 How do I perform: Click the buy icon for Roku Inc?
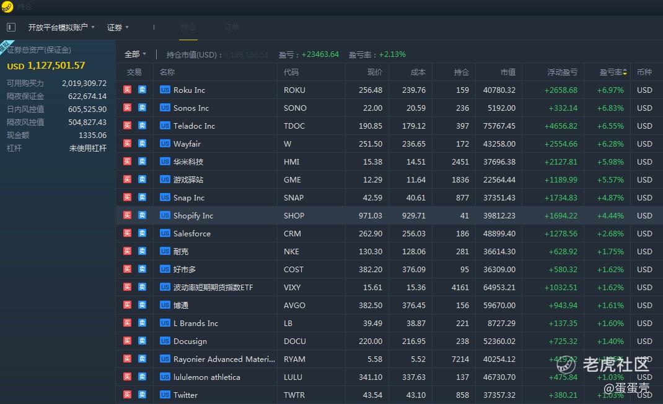click(127, 90)
